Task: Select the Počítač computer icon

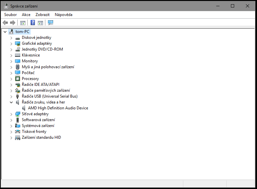Action: coord(18,73)
